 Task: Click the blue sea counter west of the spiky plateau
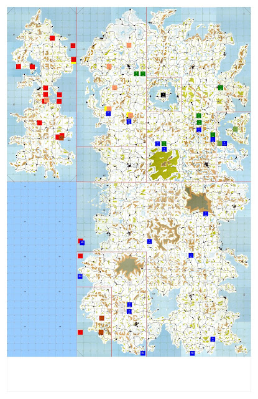coord(80,276)
